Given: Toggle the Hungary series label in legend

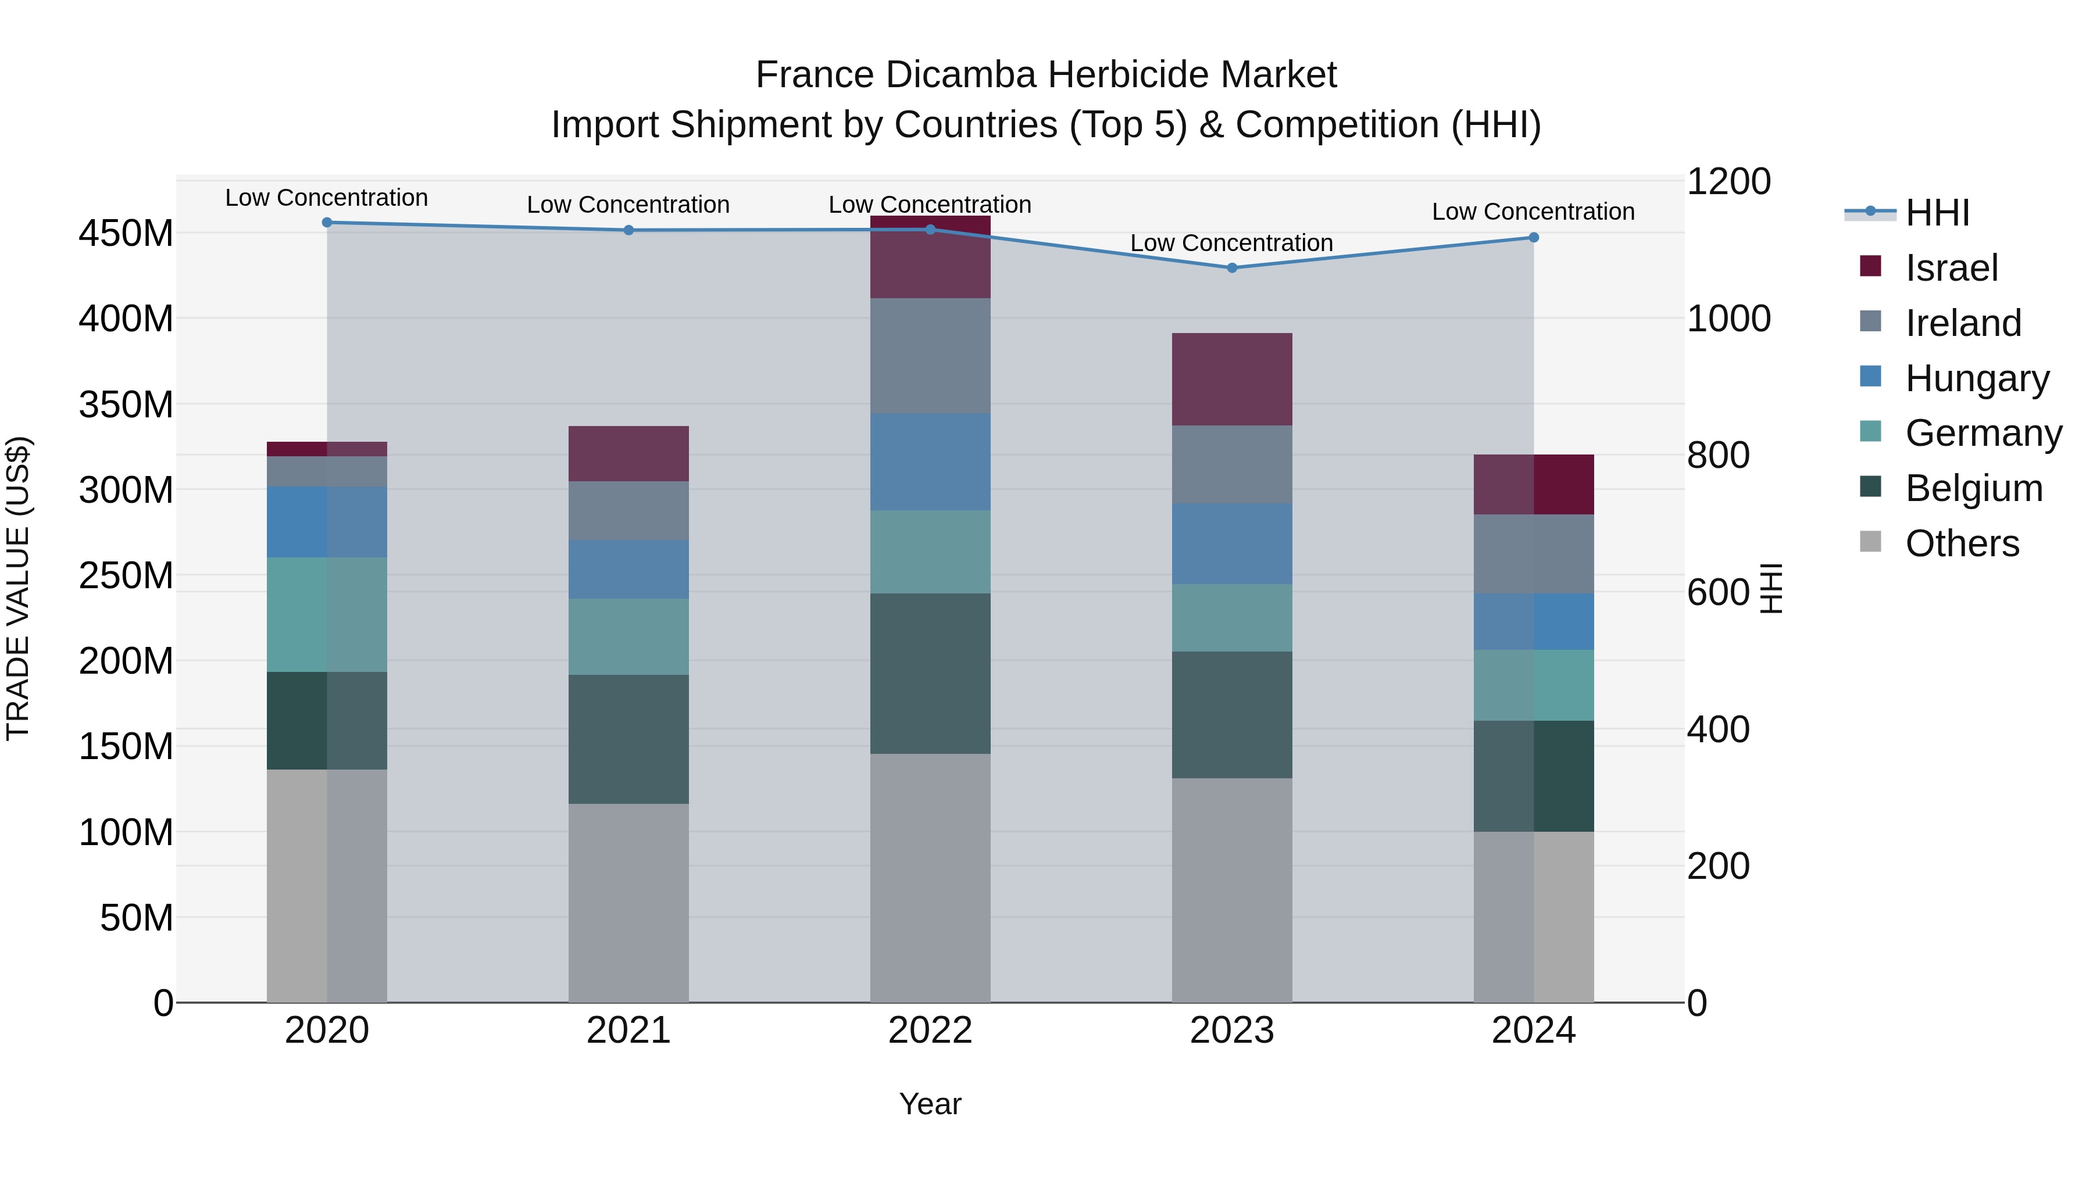Looking at the screenshot, I should coord(1978,378).
